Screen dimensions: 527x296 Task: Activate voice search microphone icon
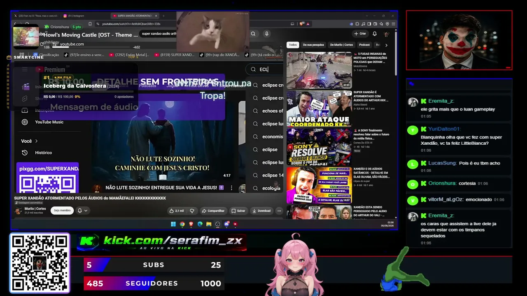[267, 34]
